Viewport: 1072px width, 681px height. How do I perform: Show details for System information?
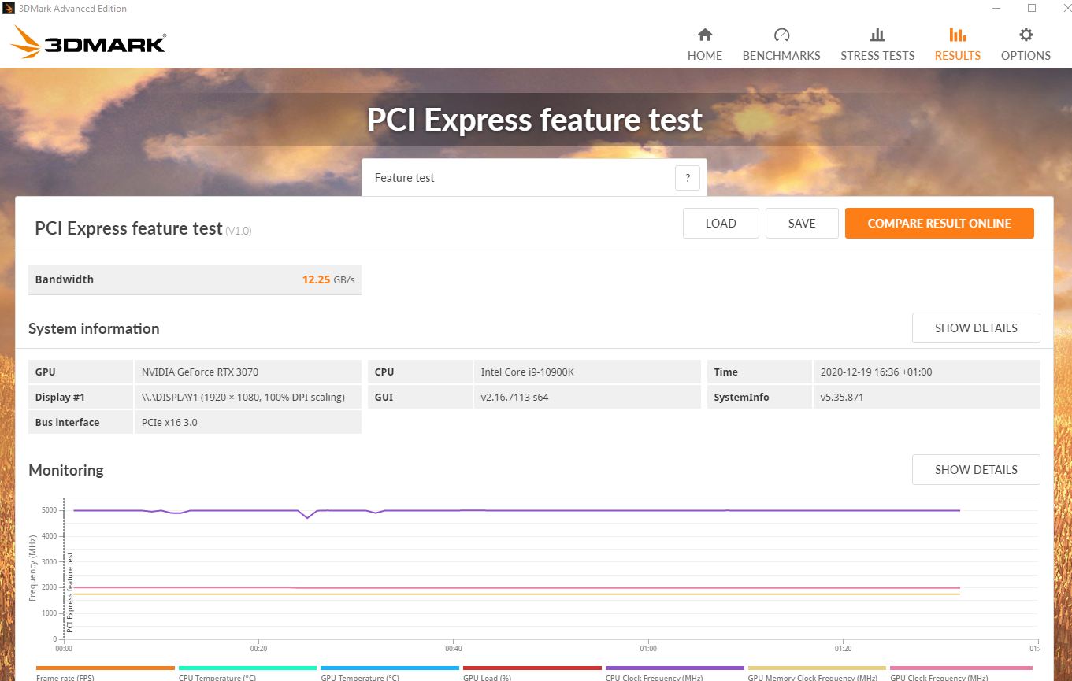click(x=976, y=328)
